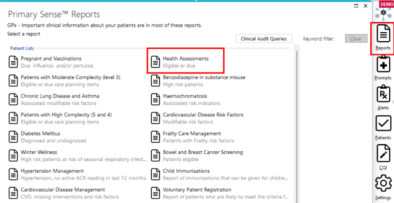This screenshot has height=203, width=394.
Task: Open the Diabetes Mellitus report title
Action: [x=40, y=133]
